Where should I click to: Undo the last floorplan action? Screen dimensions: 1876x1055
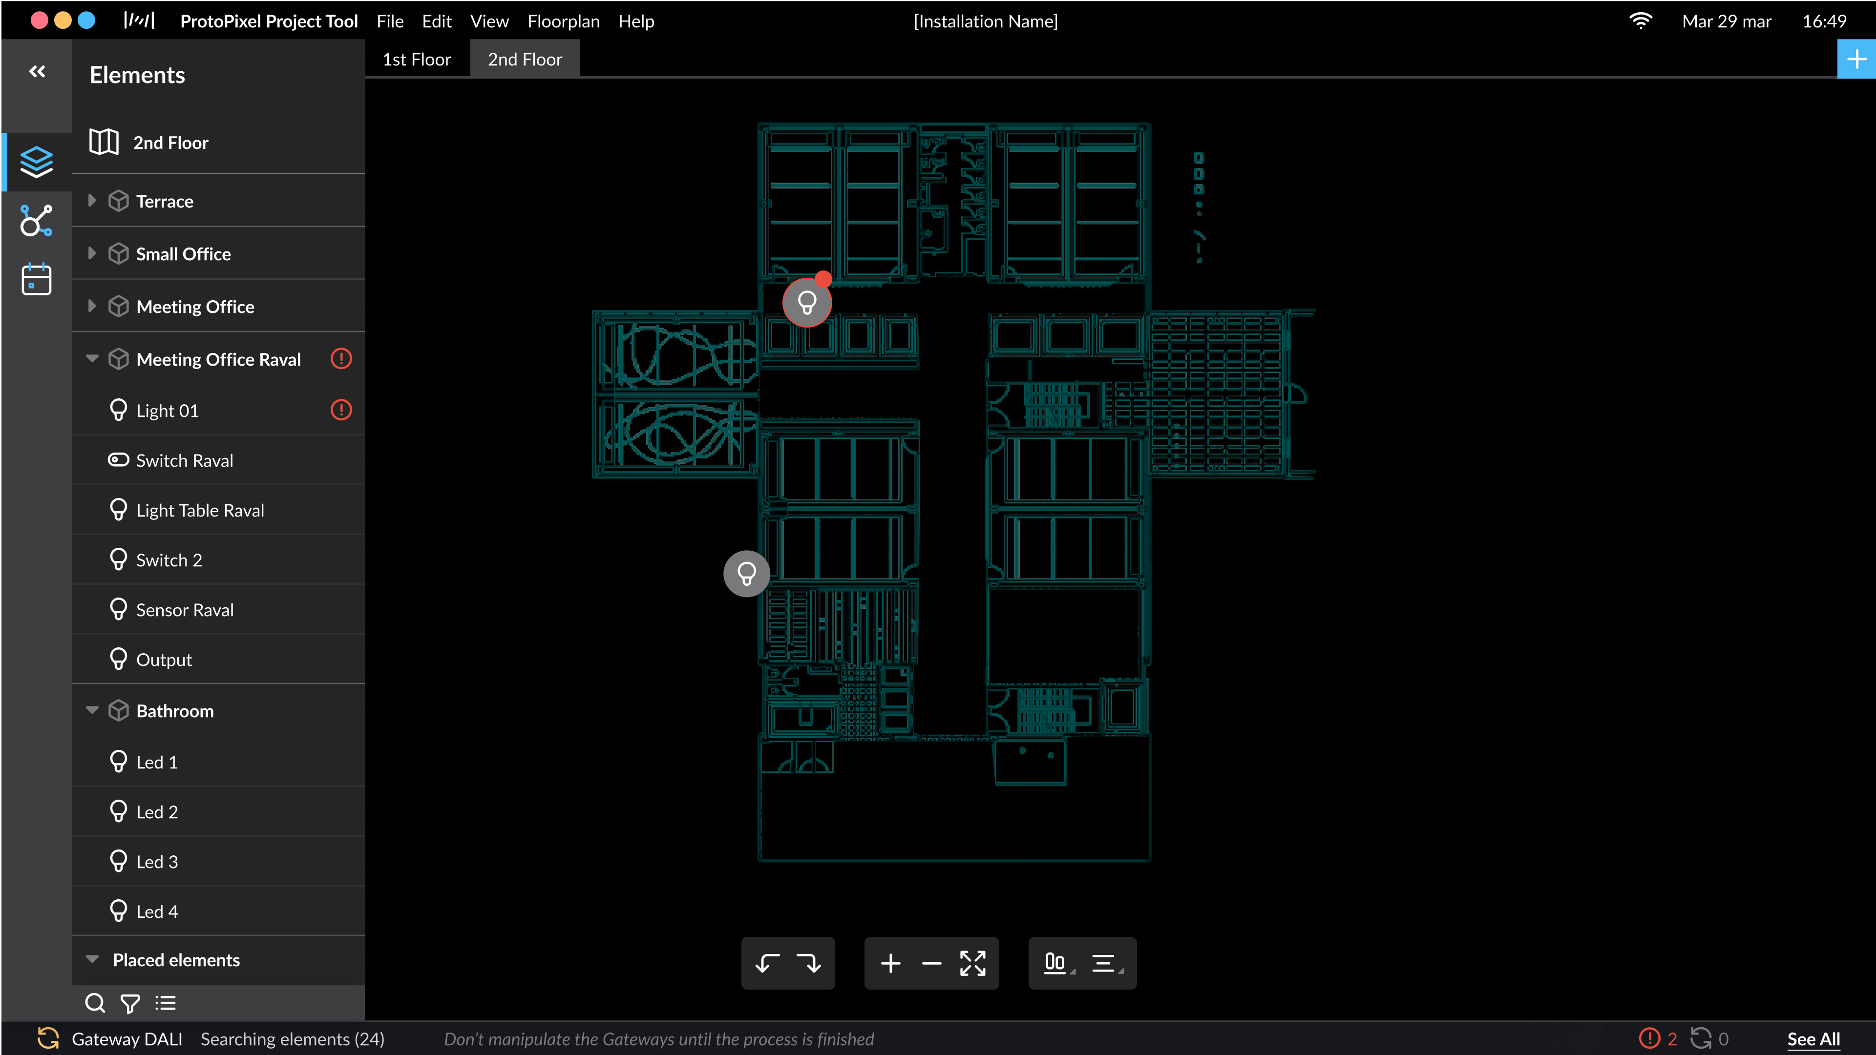(768, 963)
